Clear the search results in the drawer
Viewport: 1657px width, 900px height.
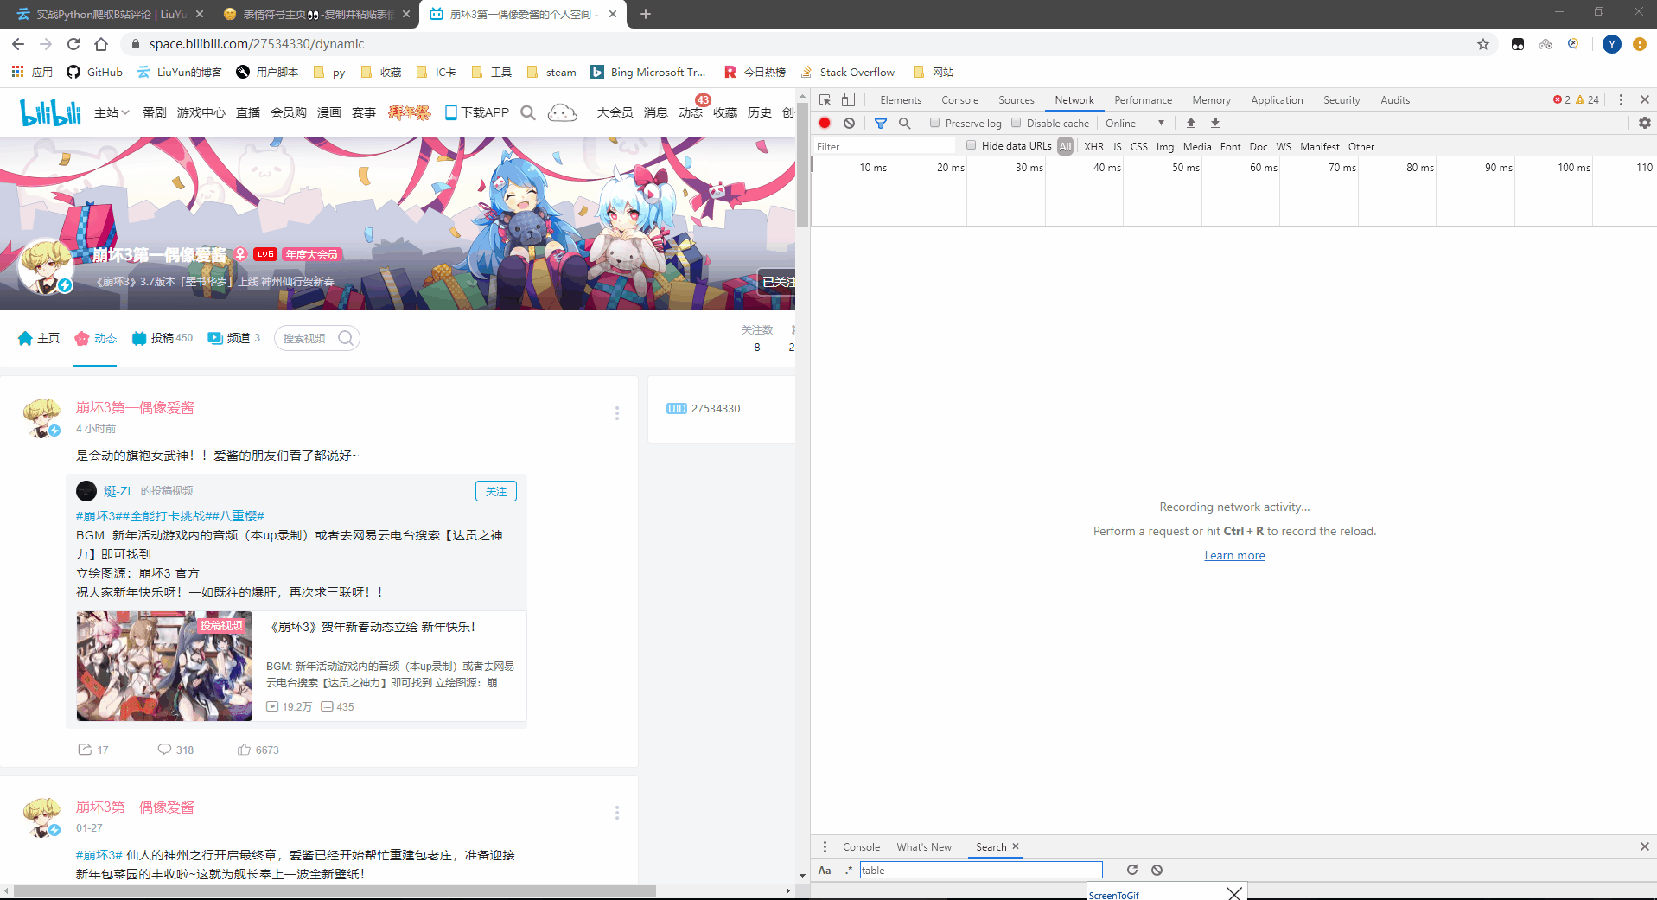tap(1157, 870)
